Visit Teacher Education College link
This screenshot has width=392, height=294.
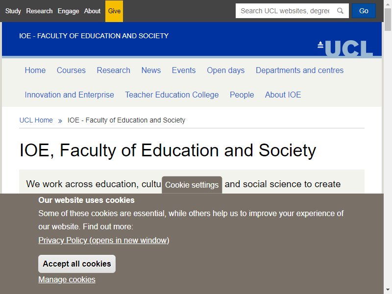click(171, 95)
